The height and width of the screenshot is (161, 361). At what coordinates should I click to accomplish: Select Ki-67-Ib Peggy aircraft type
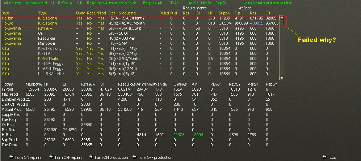(51, 69)
